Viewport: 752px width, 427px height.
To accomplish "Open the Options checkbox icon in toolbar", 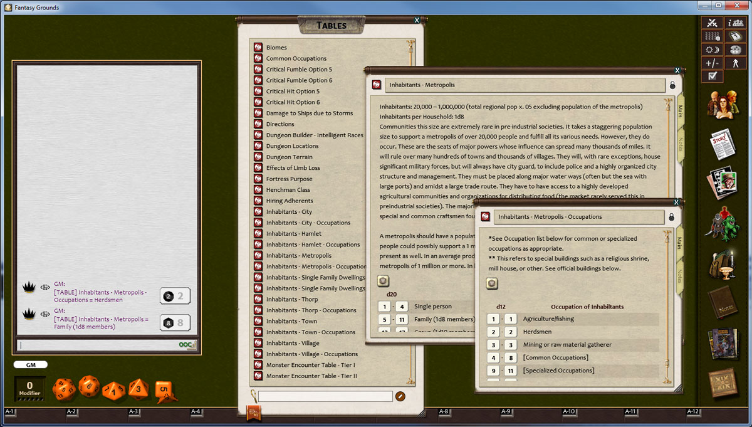I will [x=712, y=76].
